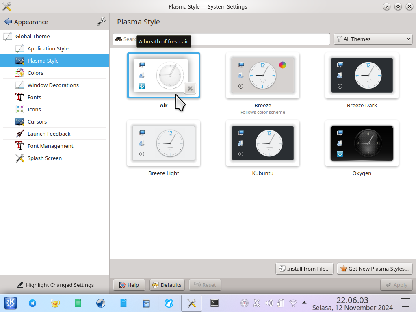Open the terminal from the taskbar
This screenshot has height=312, width=416.
point(214,303)
